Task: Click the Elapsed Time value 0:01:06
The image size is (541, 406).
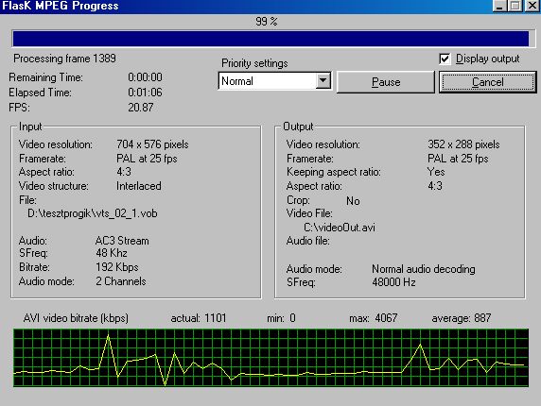Action: coord(145,93)
